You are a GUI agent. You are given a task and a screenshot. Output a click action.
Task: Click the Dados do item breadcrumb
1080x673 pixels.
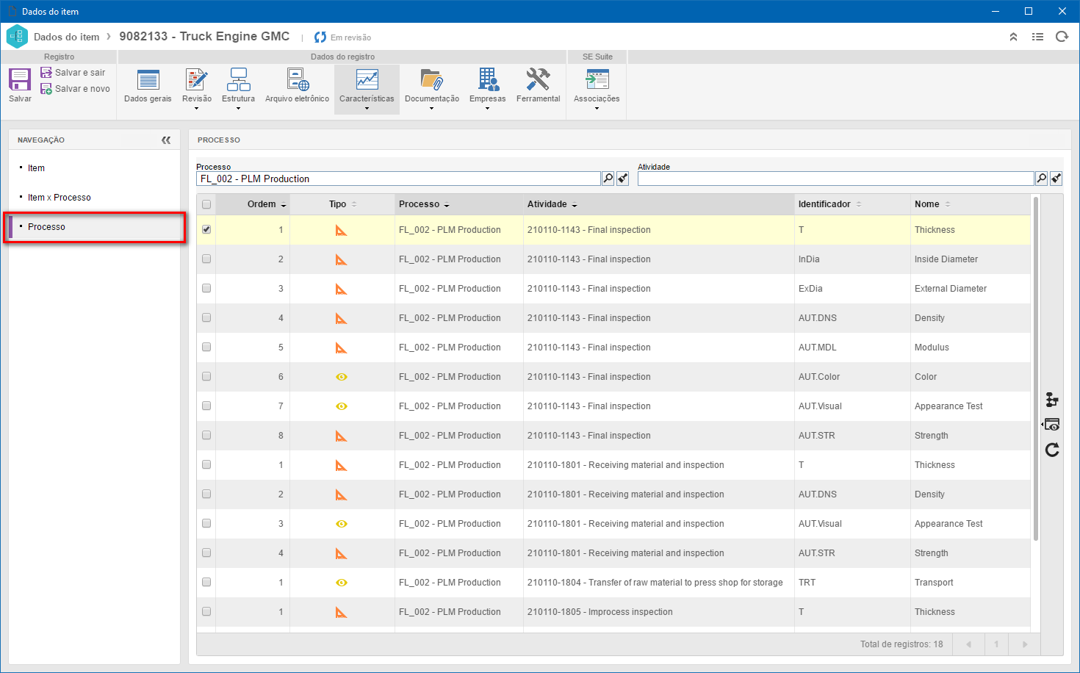(66, 37)
